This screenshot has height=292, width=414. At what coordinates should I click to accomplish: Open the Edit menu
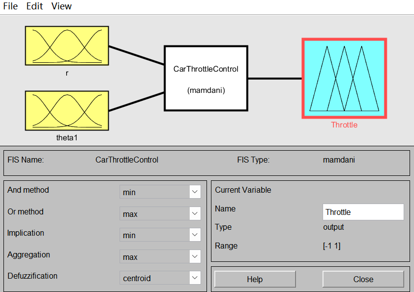(35, 6)
